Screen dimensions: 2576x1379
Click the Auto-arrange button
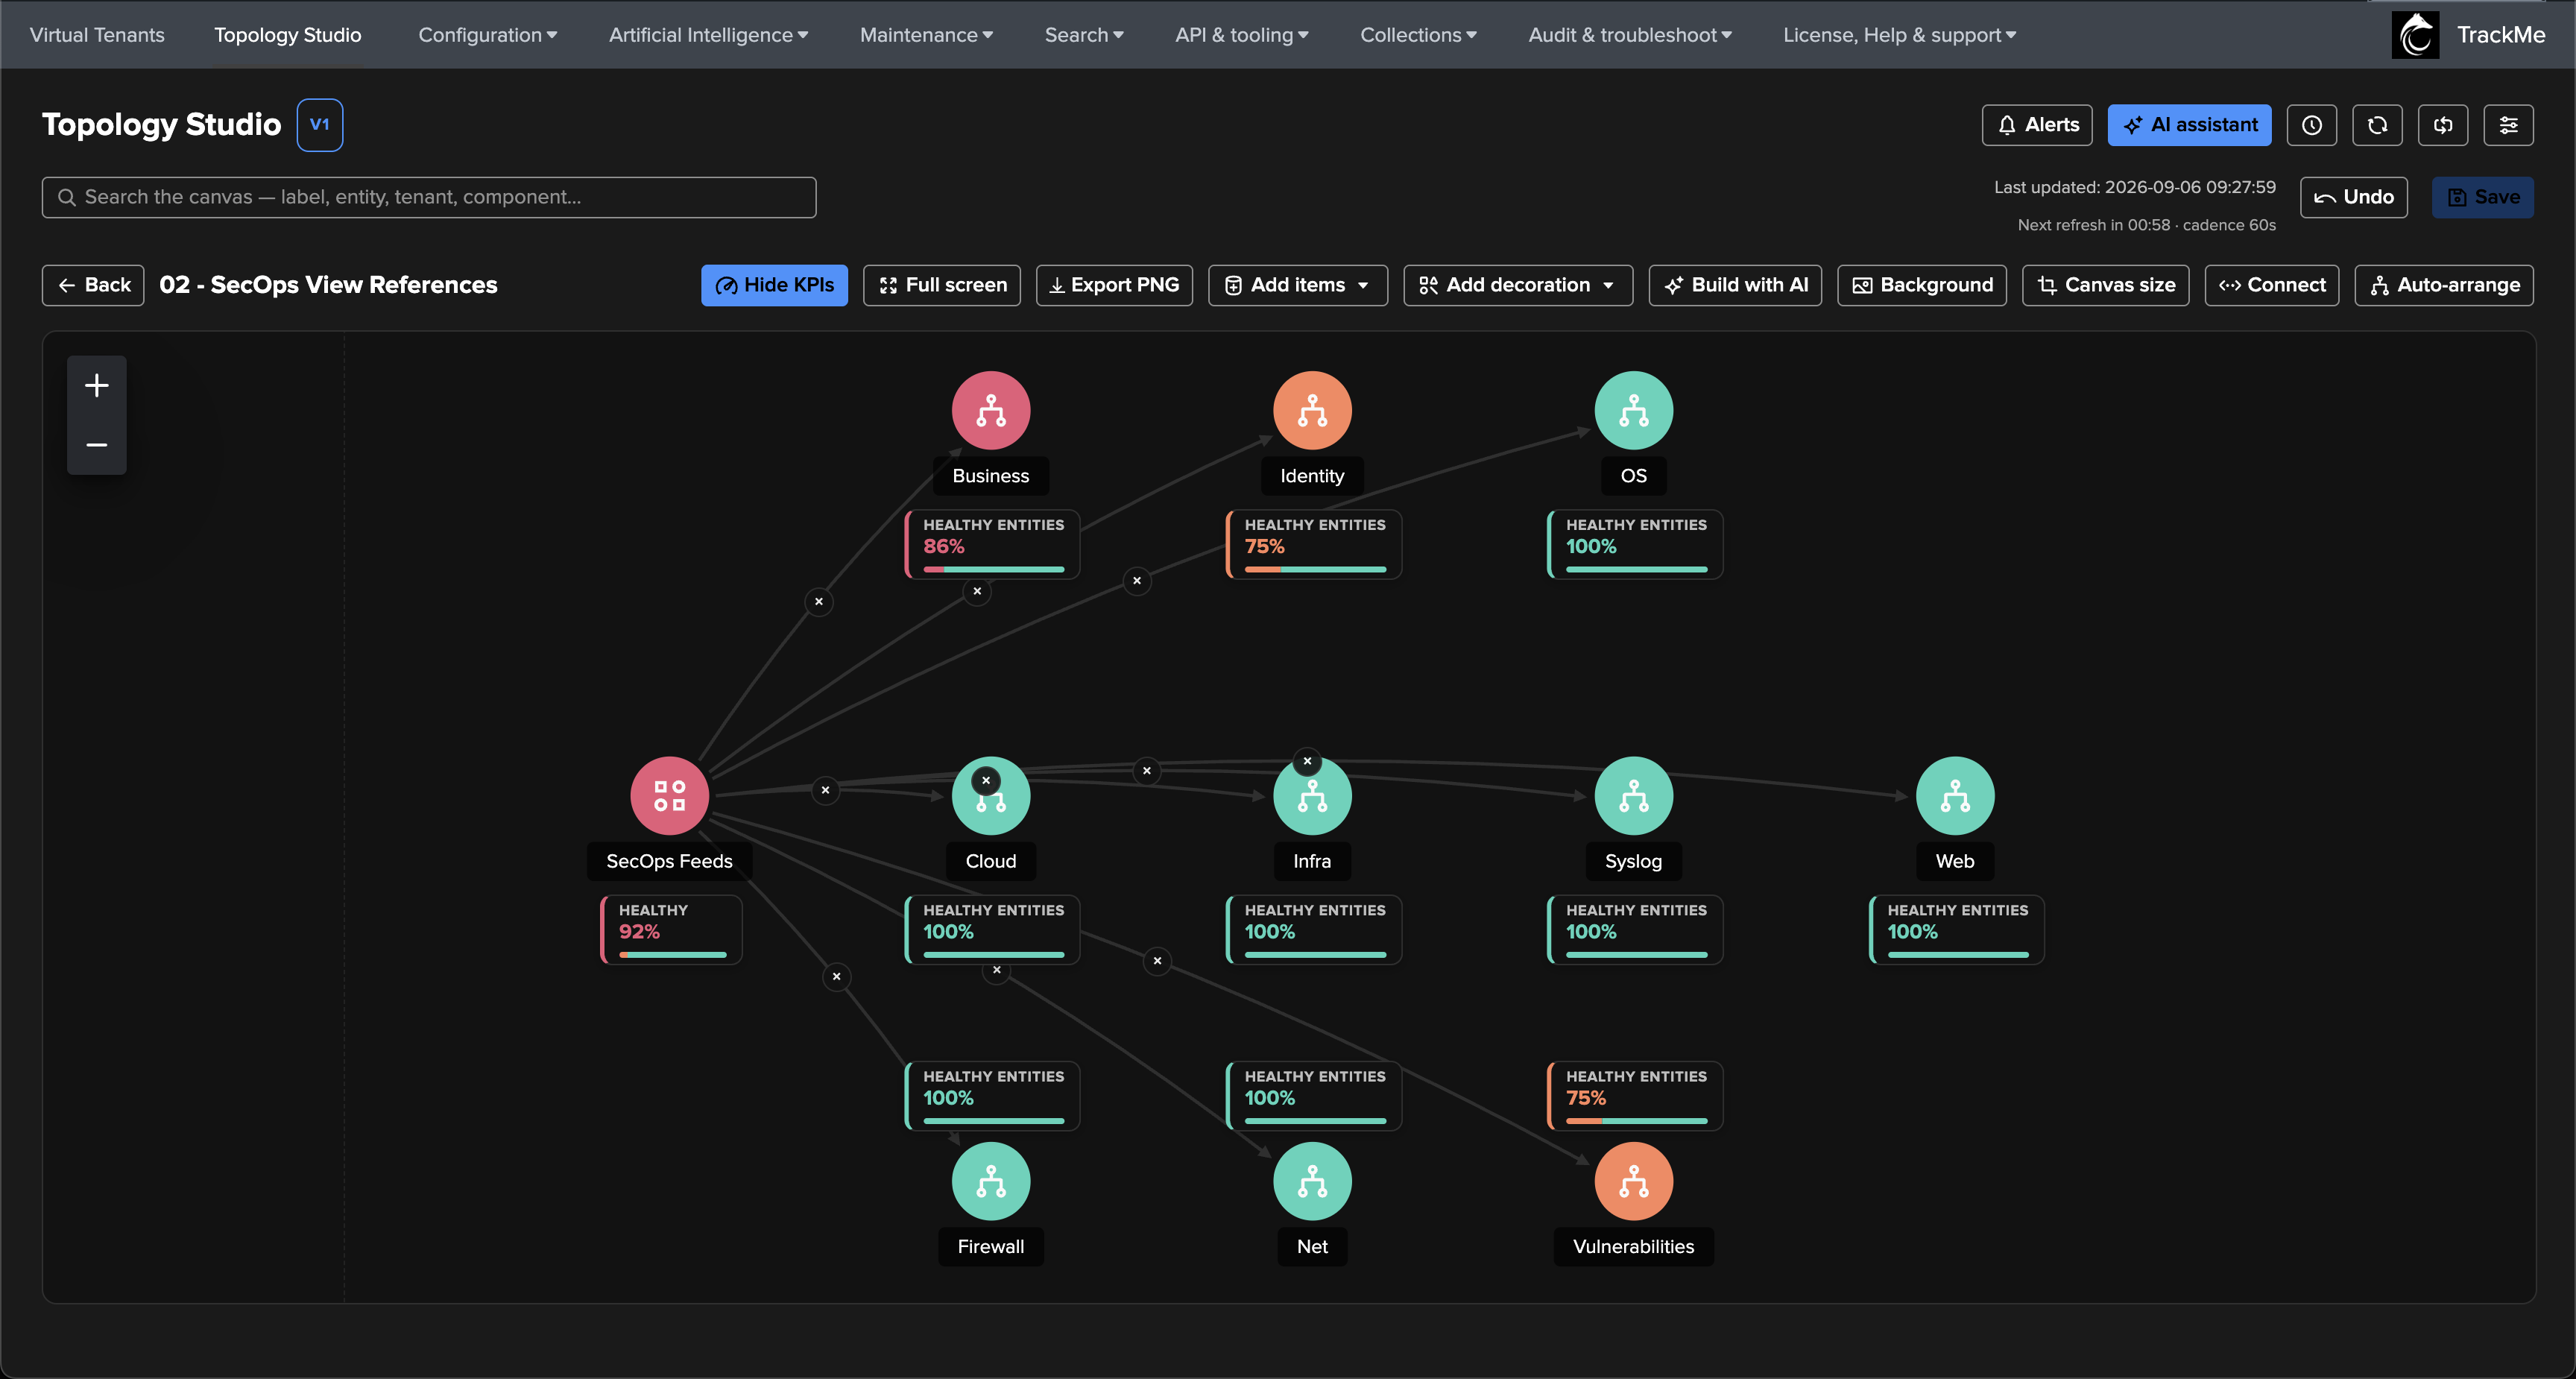(2443, 285)
